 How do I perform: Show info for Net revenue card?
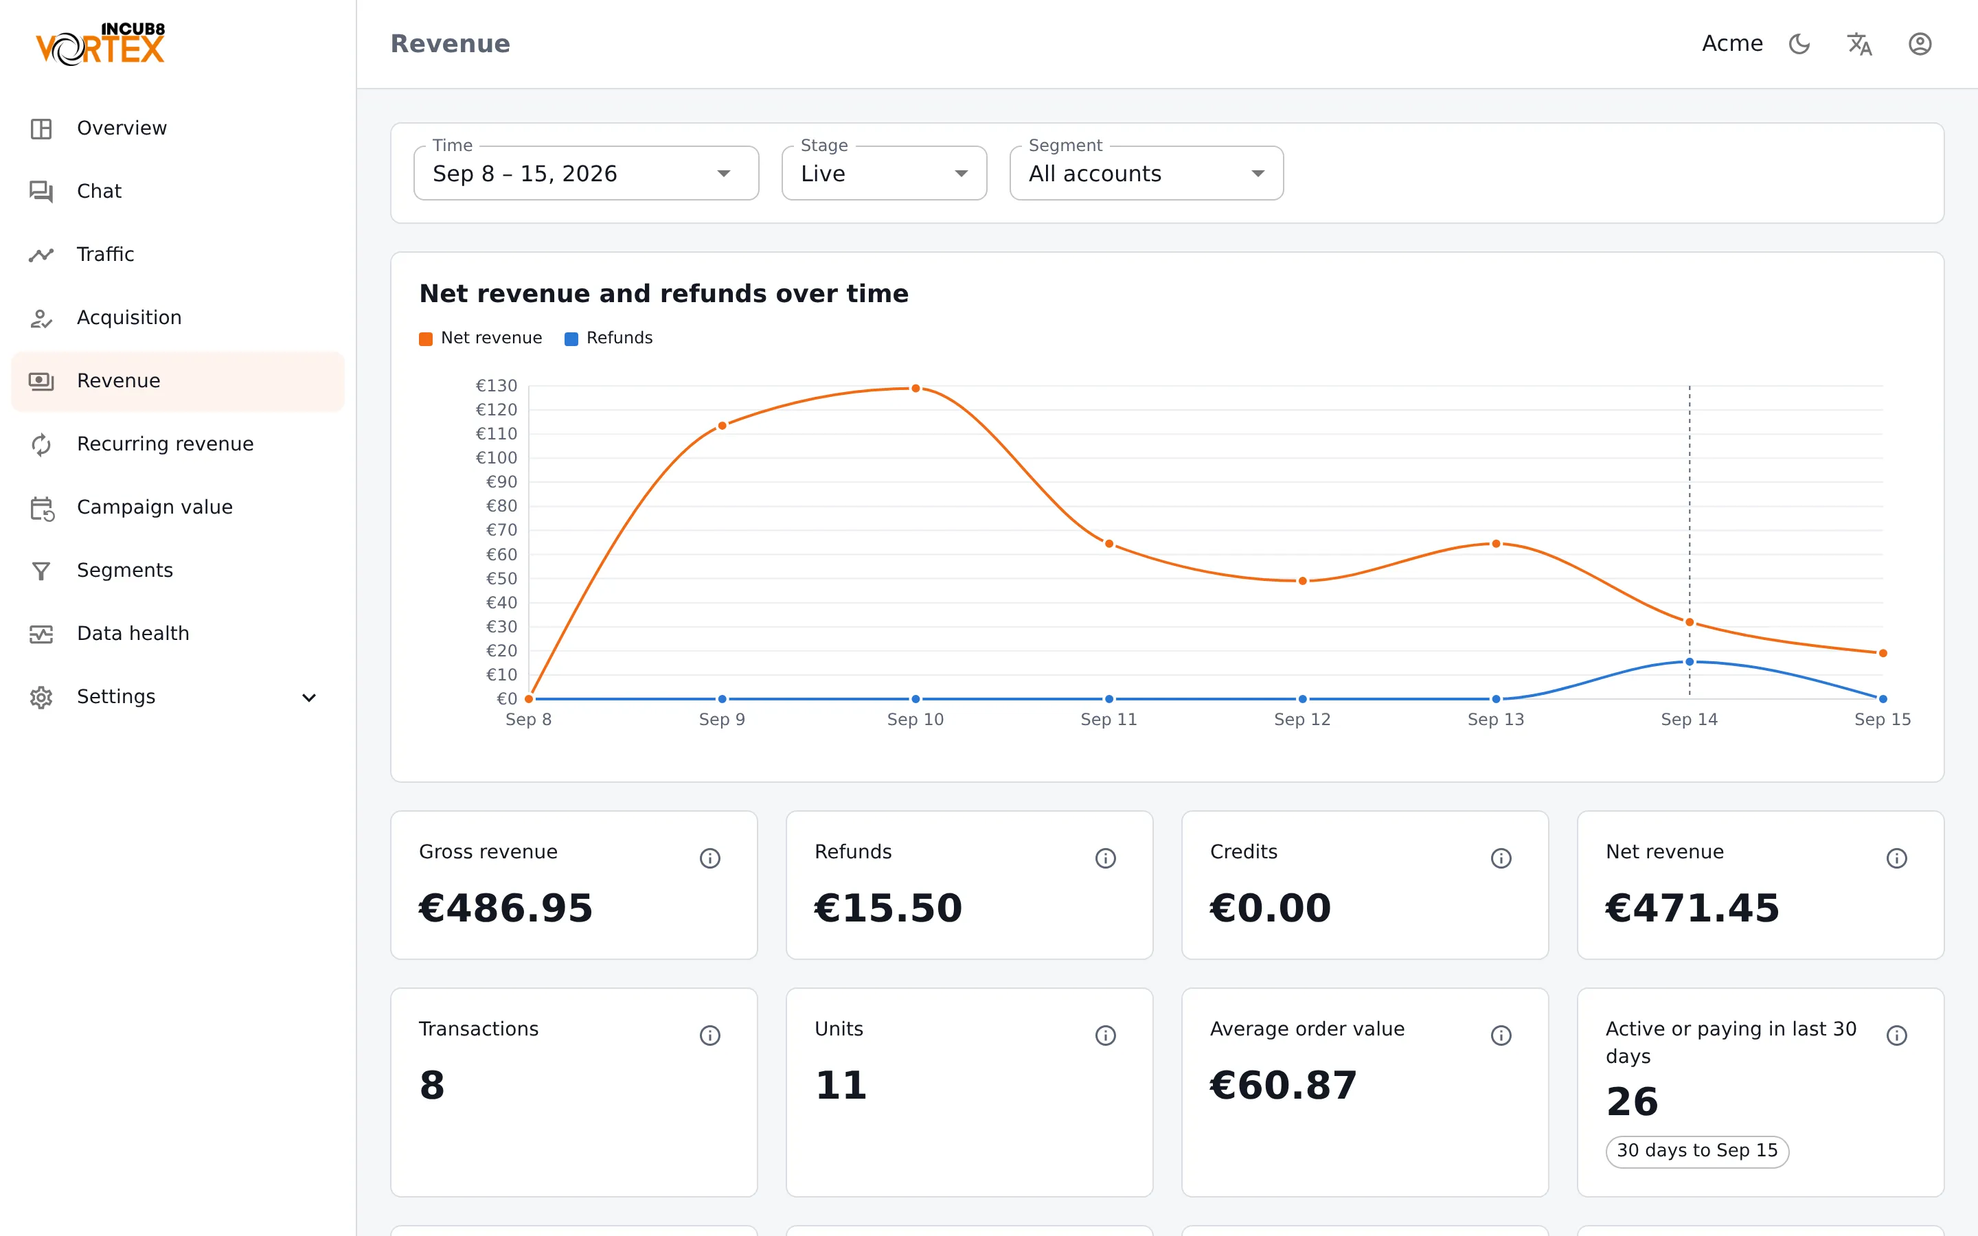click(1896, 858)
